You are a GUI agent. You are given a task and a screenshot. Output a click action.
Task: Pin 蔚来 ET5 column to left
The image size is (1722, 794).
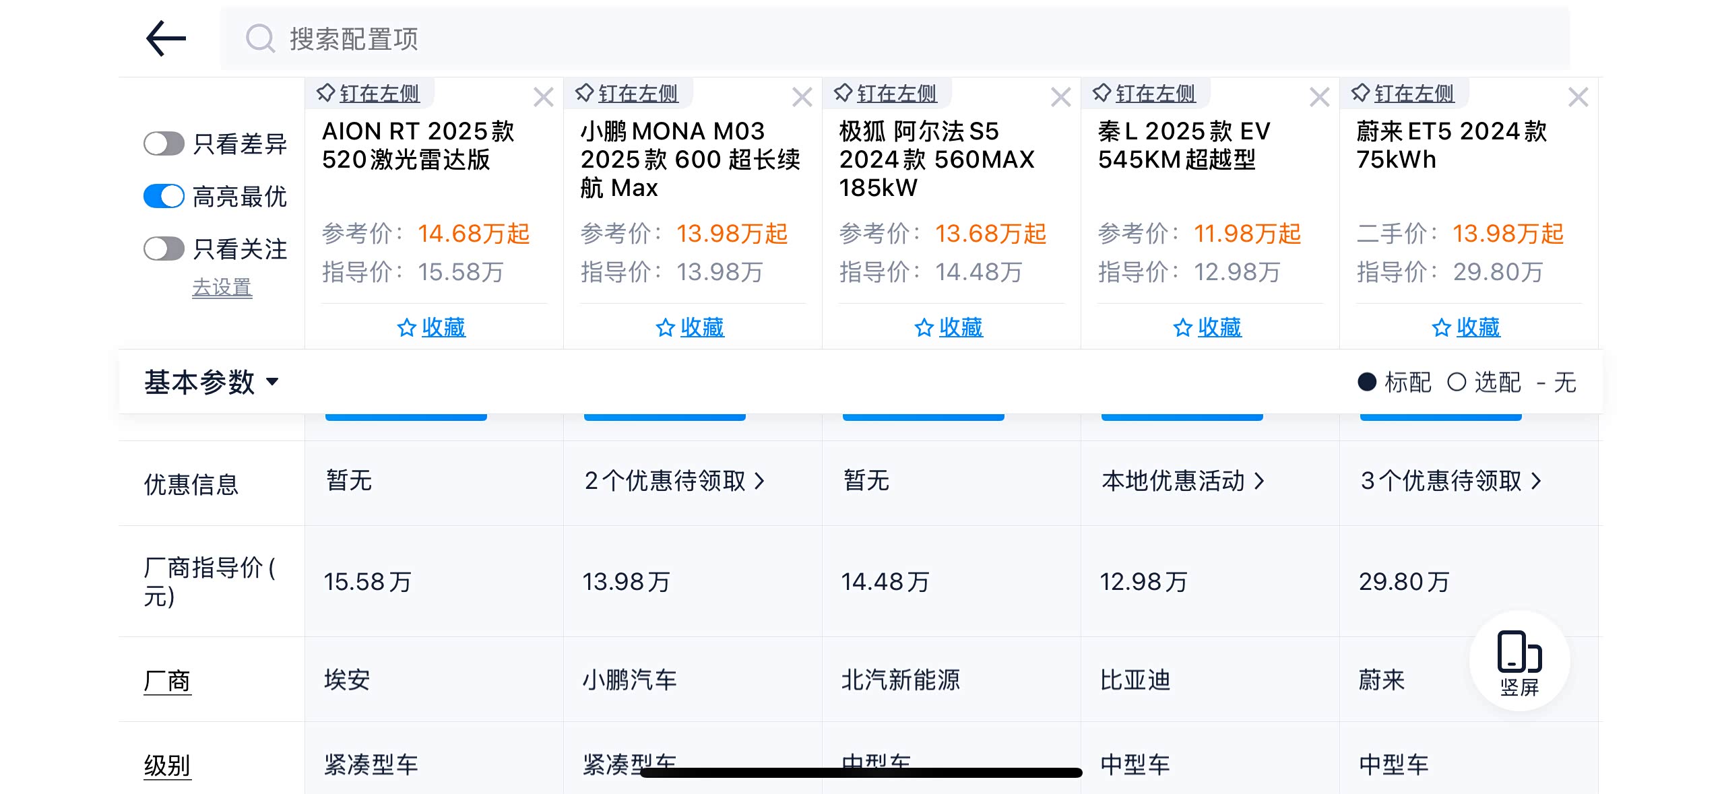[x=1403, y=93]
